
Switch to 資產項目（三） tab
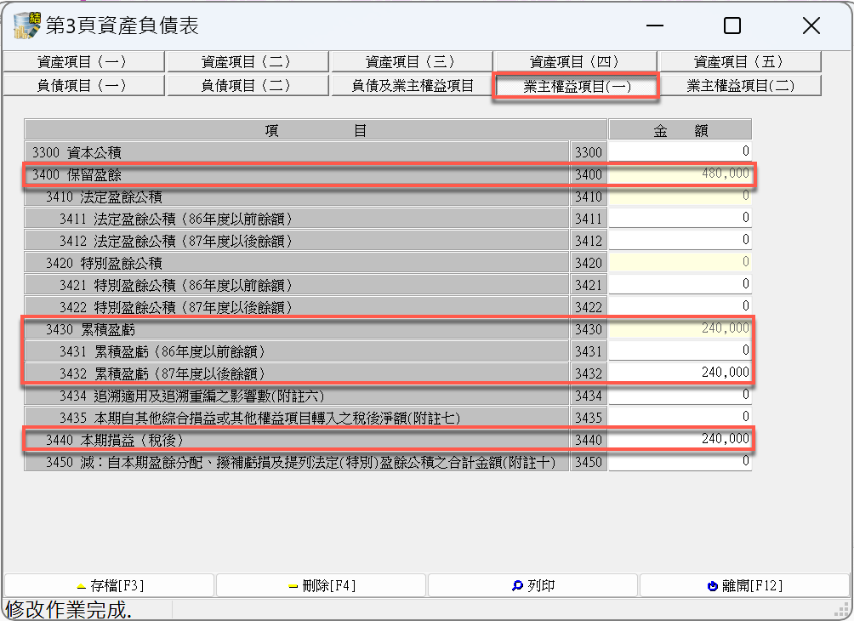411,61
